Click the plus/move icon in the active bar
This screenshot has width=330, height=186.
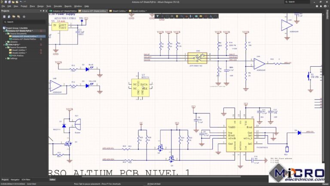(x=162, y=16)
